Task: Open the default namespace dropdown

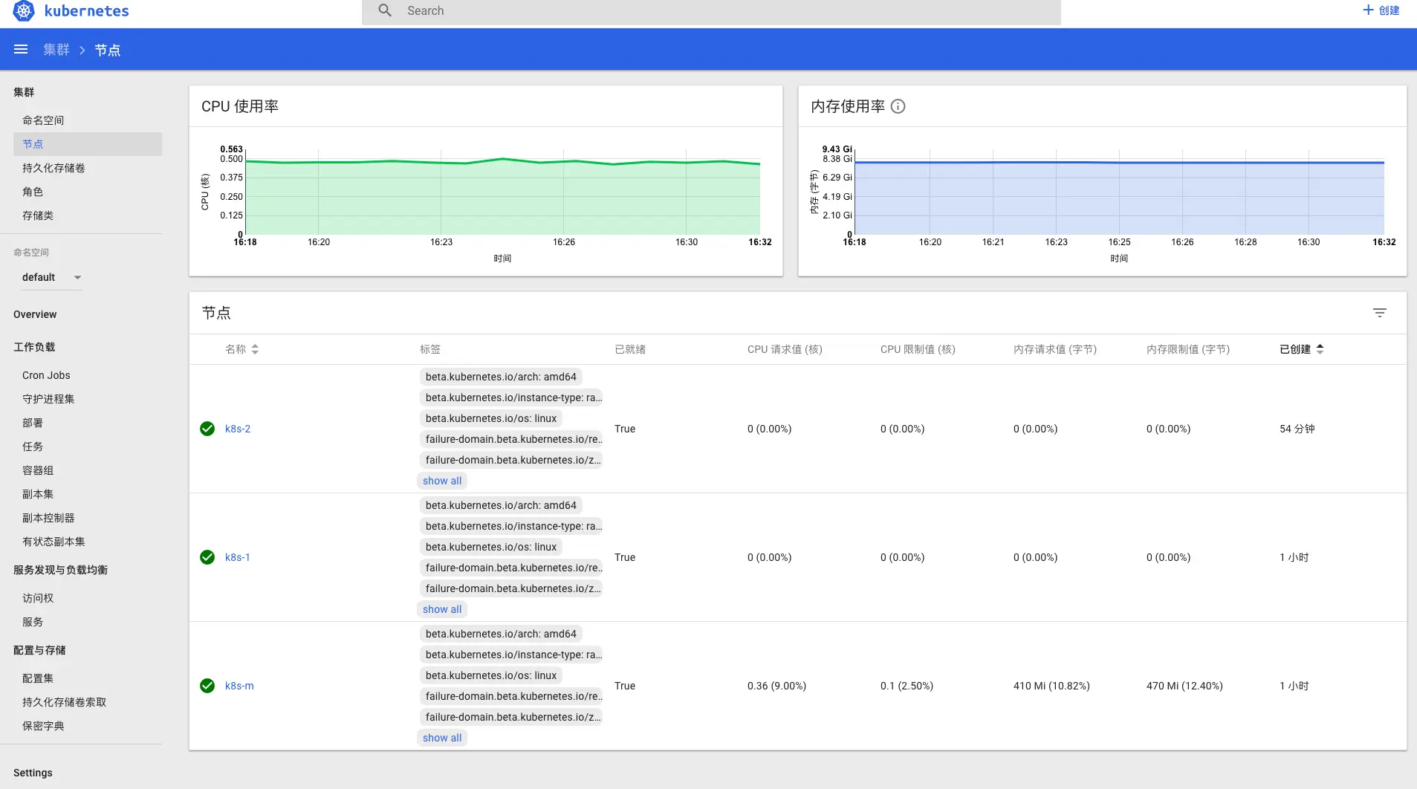Action: coord(51,277)
